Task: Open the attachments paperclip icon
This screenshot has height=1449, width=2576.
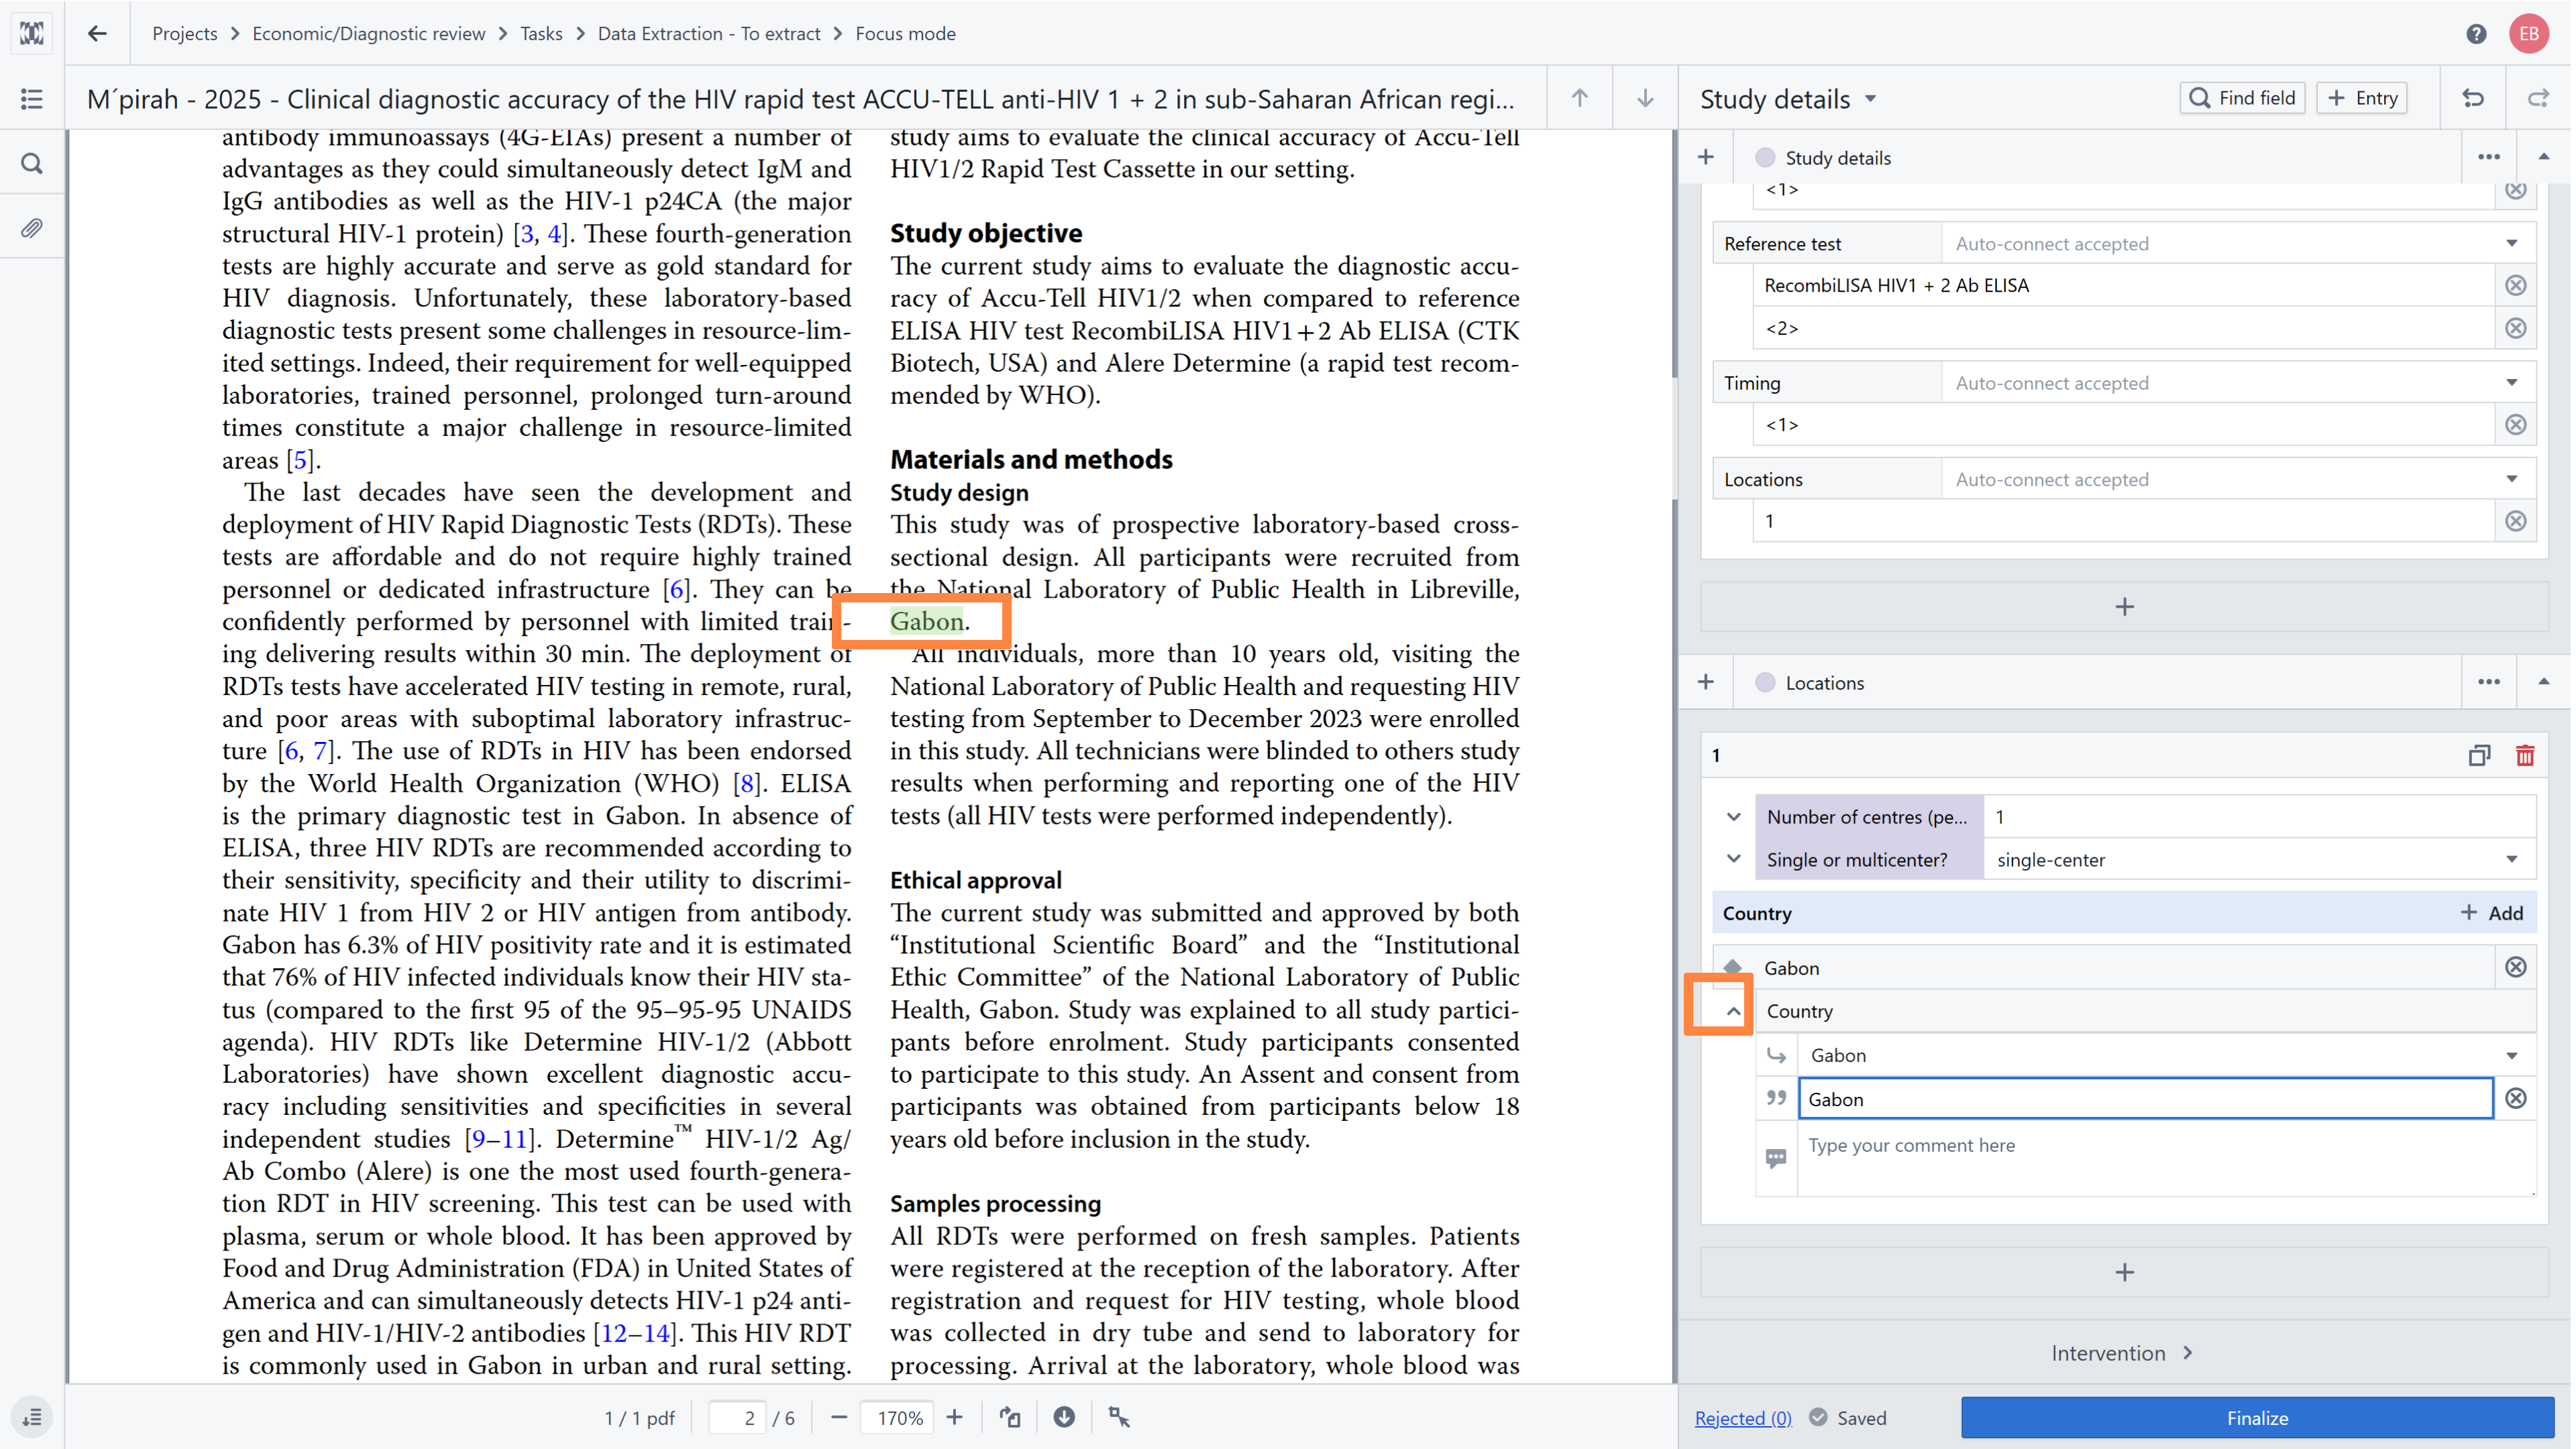Action: click(x=32, y=228)
